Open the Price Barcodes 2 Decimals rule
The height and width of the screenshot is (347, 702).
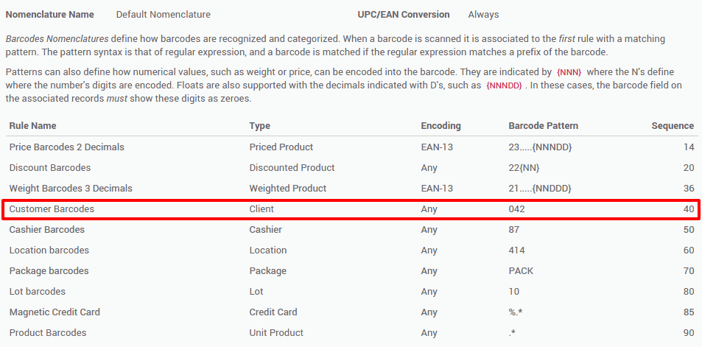[351, 147]
